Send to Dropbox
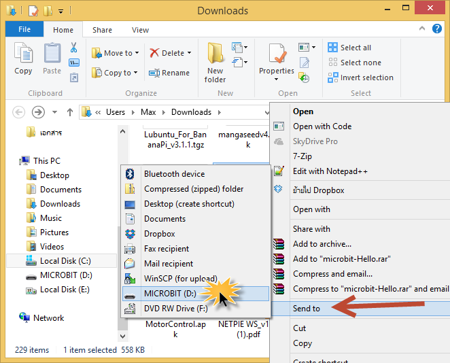Viewport: 450px width, 363px height. click(x=196, y=234)
